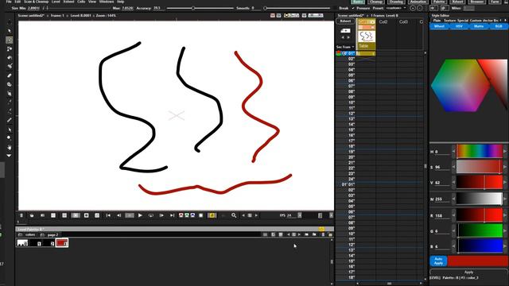Open the Xsheet menu
This screenshot has width=509, height=286.
[x=68, y=2]
